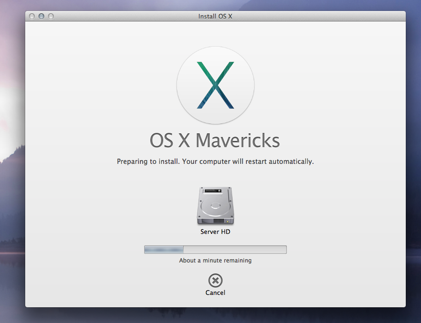This screenshot has height=323, width=421.
Task: Click the Cancel label text
Action: click(215, 293)
